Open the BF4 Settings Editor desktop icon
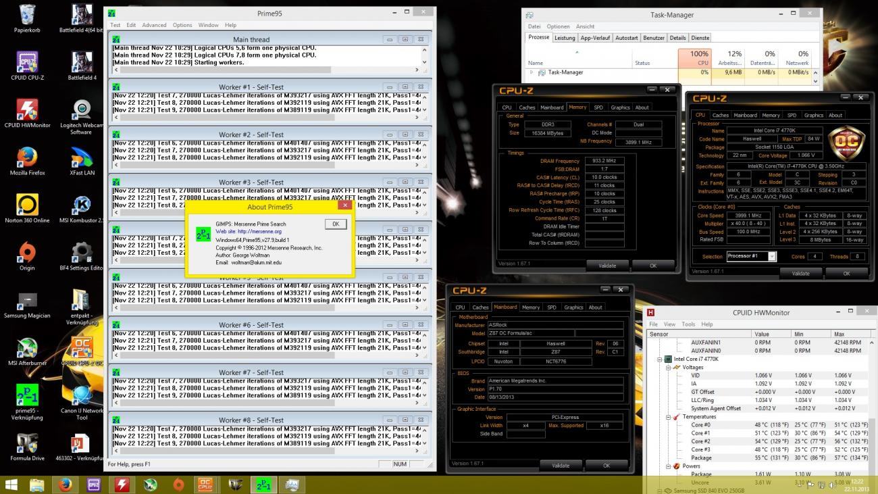The image size is (878, 494). coord(82,255)
